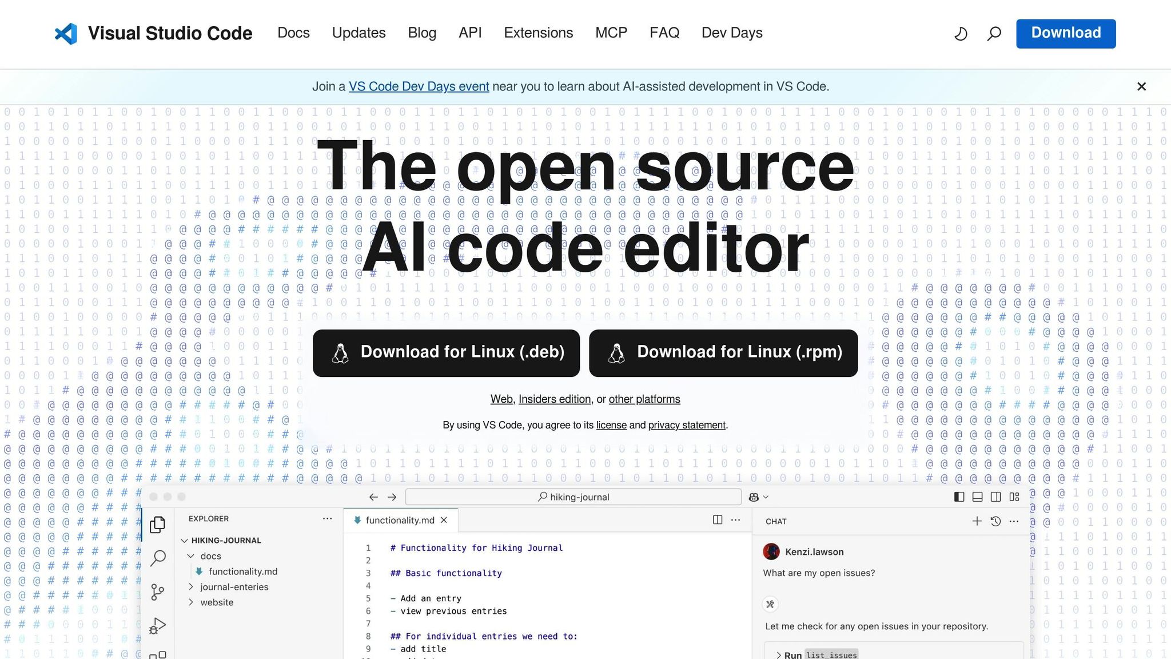Click the tools wrench icon in chat

coord(770,604)
